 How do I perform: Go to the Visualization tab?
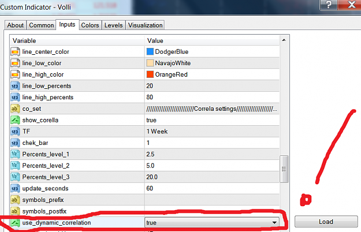coord(146,25)
